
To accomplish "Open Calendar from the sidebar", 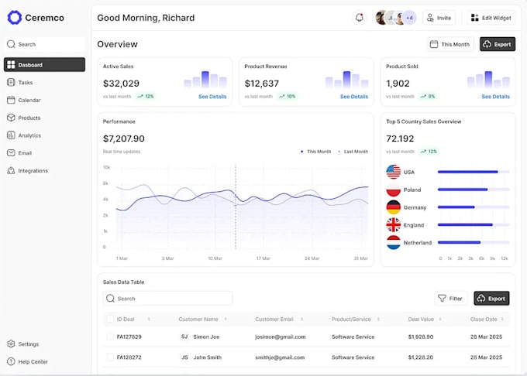I will [29, 100].
